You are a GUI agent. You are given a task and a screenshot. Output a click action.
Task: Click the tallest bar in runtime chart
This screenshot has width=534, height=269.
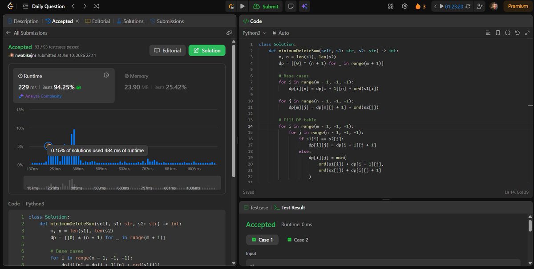click(x=74, y=147)
